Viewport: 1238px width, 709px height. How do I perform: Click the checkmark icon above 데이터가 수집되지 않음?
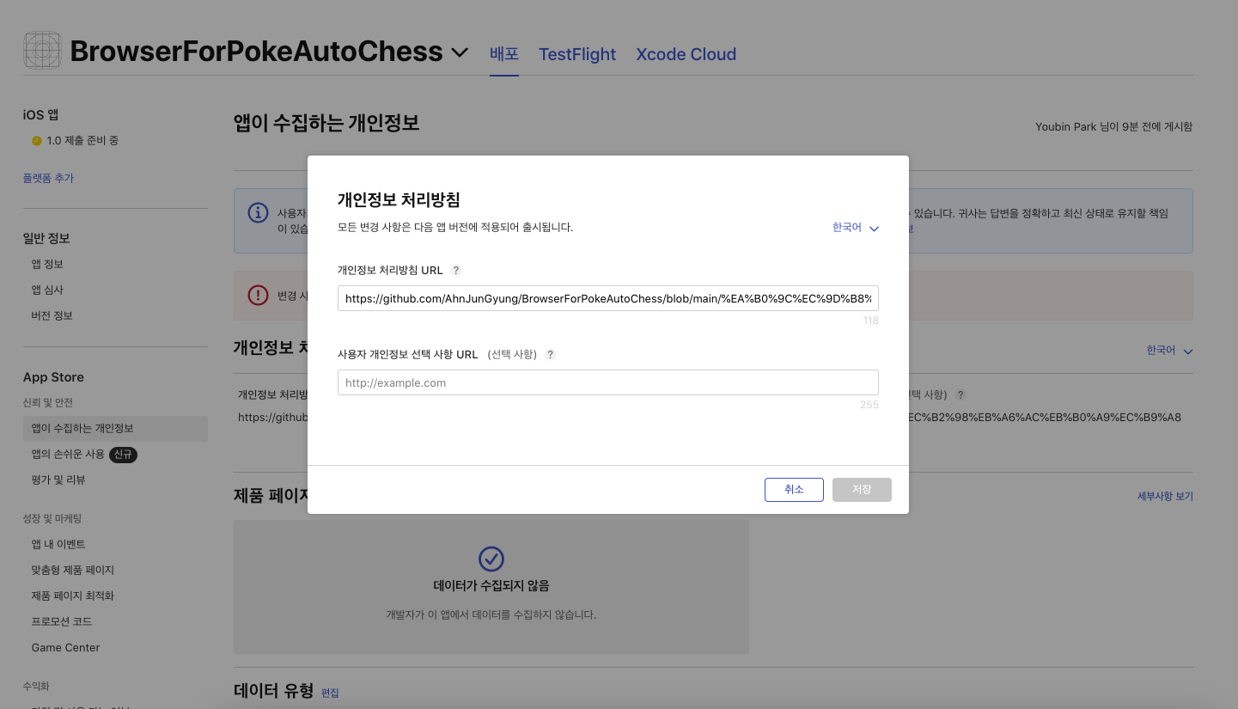coord(491,559)
